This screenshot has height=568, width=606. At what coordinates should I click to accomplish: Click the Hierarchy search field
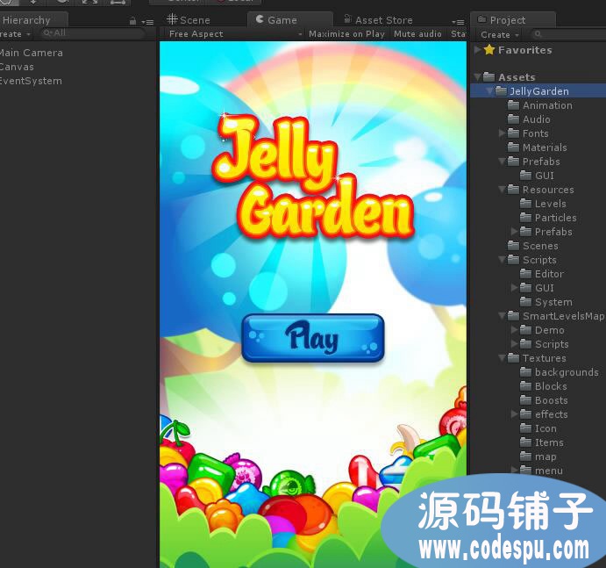coord(93,33)
